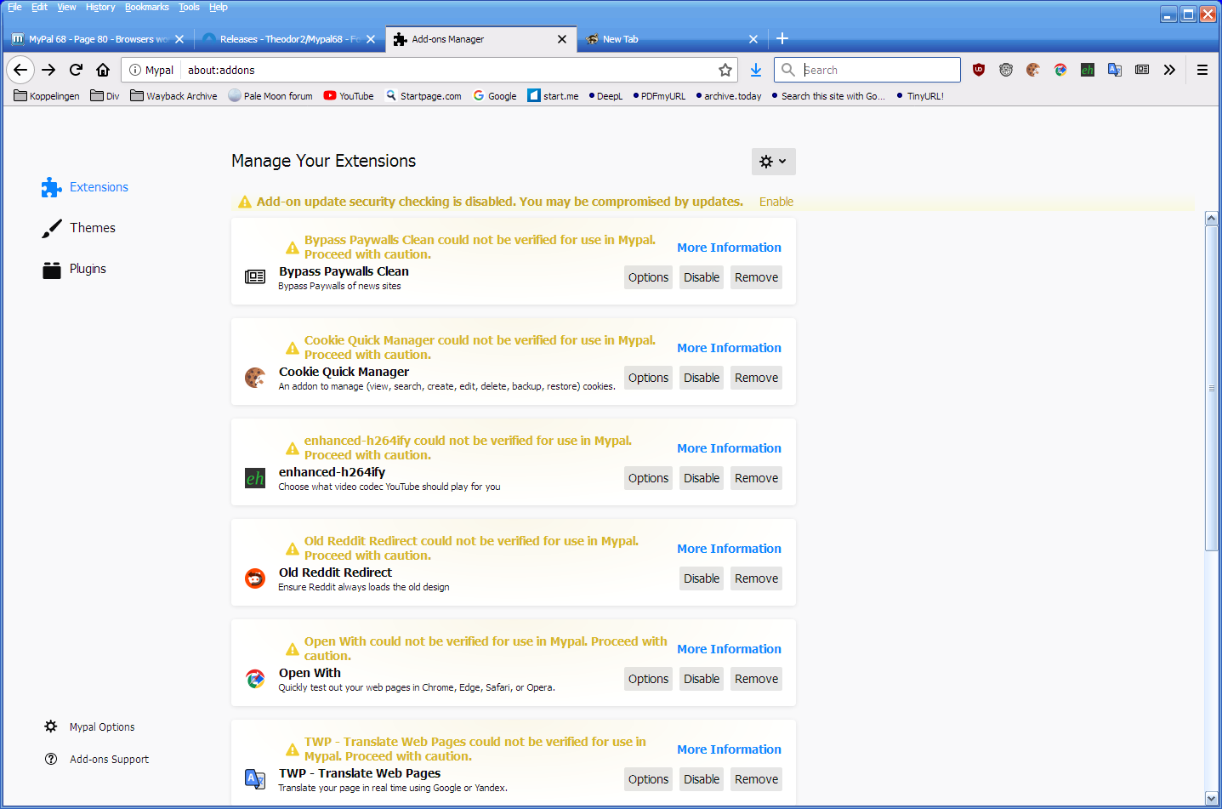1222x809 pixels.
Task: Disable the Old Reddit Redirect extension
Action: pos(702,578)
